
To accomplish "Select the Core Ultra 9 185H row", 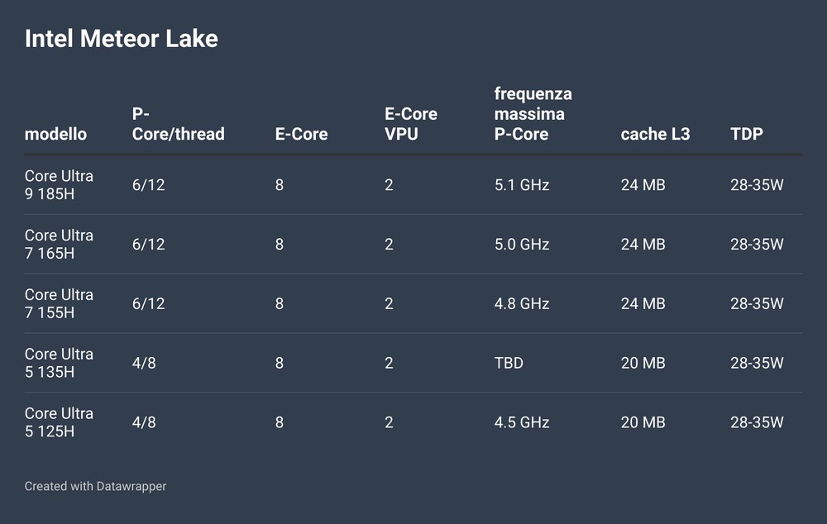I will [x=413, y=185].
